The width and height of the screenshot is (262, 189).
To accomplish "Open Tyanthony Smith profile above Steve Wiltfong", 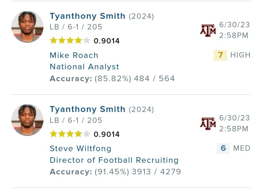I will pyautogui.click(x=88, y=109).
